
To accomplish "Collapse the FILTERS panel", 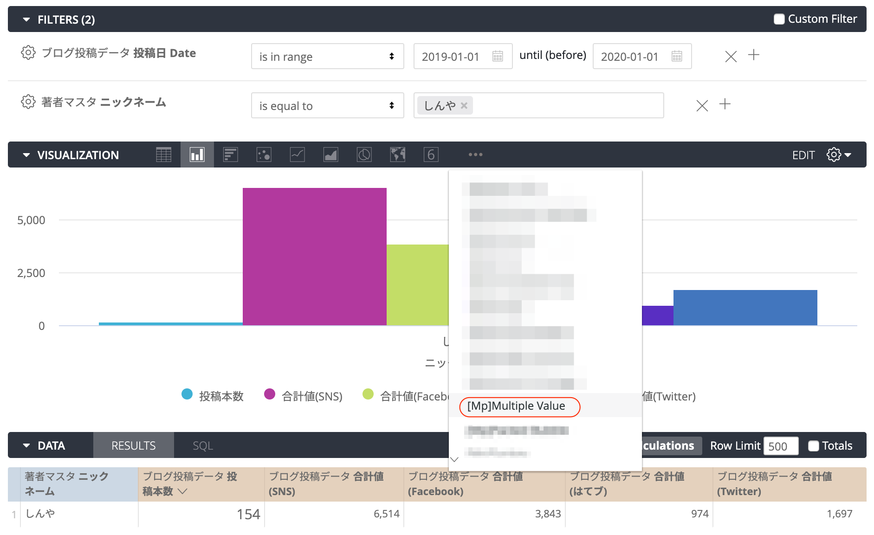I will point(26,19).
